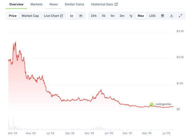Switch to line chart view icon
This screenshot has width=191, height=140.
tap(72, 16)
